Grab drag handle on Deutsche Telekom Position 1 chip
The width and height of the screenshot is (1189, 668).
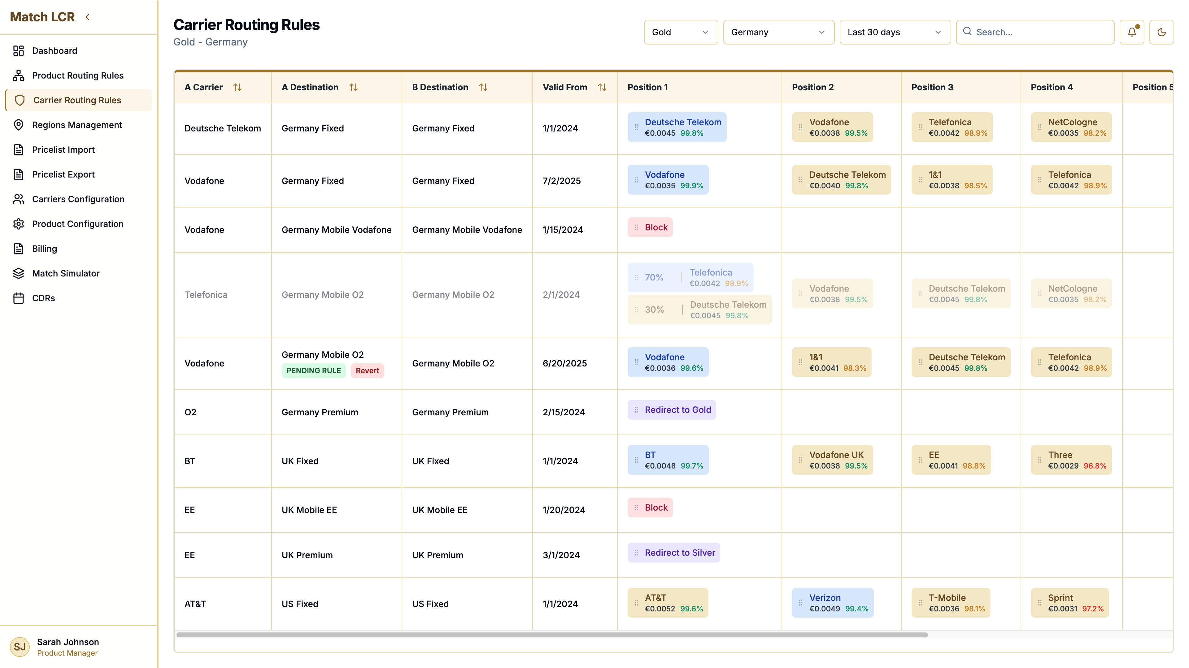pyautogui.click(x=636, y=127)
